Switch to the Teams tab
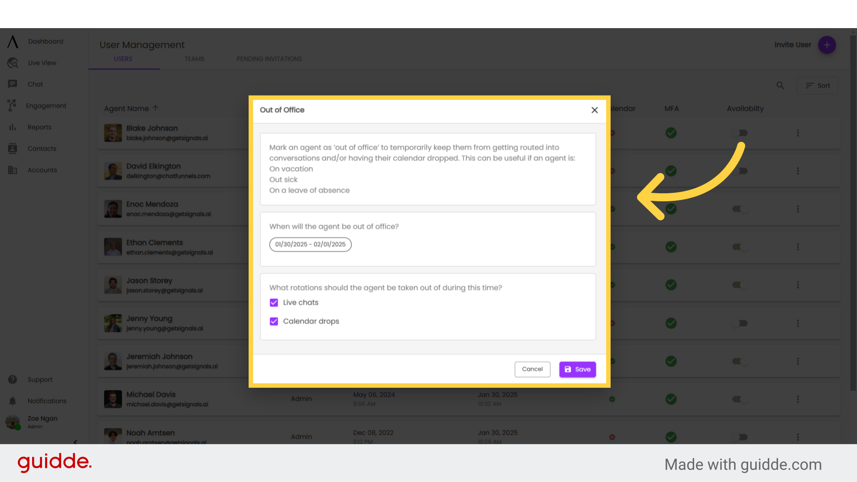The width and height of the screenshot is (857, 482). [x=195, y=59]
